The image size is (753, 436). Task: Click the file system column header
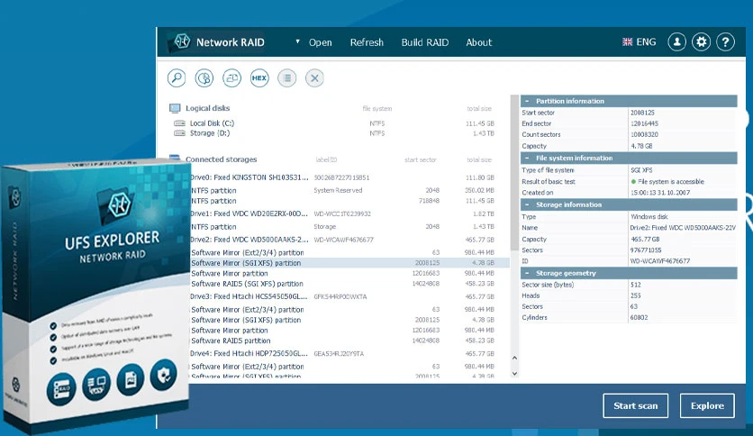pos(377,108)
